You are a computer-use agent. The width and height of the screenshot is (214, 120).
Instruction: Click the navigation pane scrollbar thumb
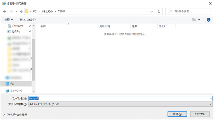[x=33, y=60]
